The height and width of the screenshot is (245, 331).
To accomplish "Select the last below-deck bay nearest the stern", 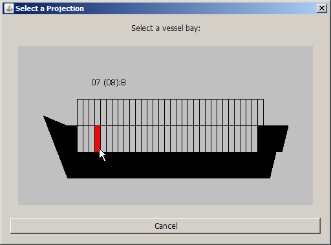I will (x=255, y=139).
